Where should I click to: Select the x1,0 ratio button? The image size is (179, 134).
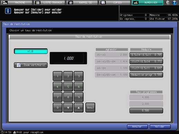point(31,51)
